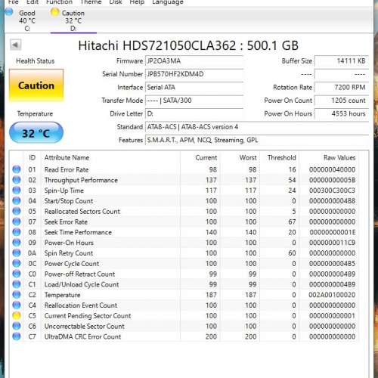Click the status icon for Read Error Rate
The height and width of the screenshot is (378, 378).
(x=17, y=169)
